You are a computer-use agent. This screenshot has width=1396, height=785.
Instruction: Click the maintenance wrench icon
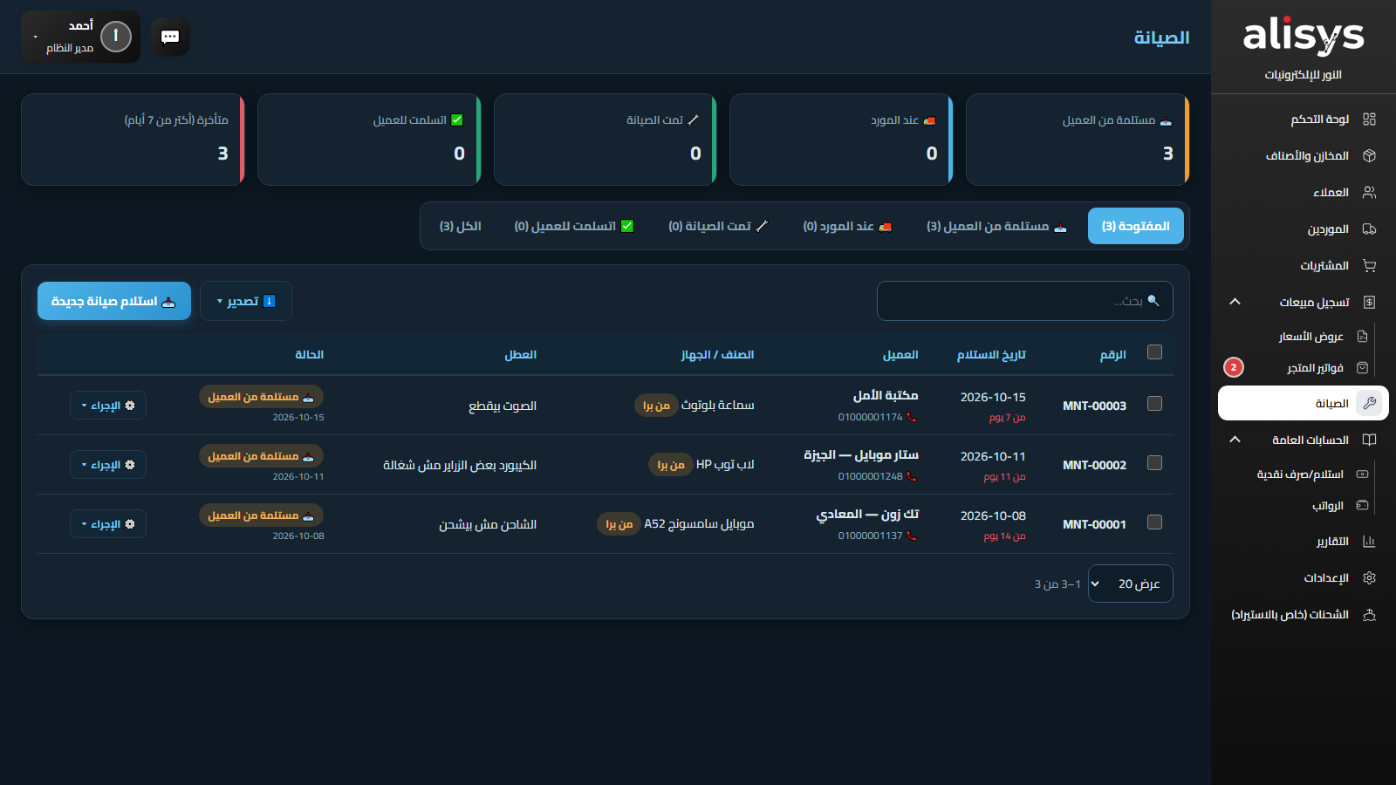[1369, 403]
